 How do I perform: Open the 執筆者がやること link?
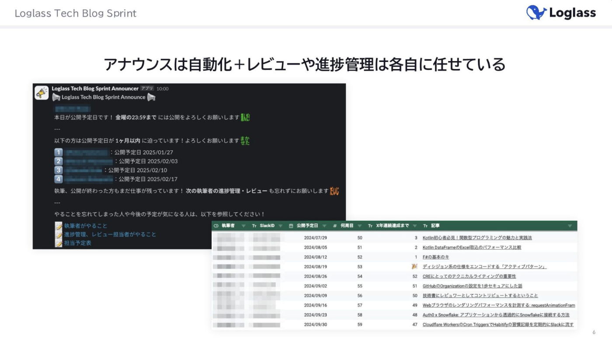pos(86,226)
